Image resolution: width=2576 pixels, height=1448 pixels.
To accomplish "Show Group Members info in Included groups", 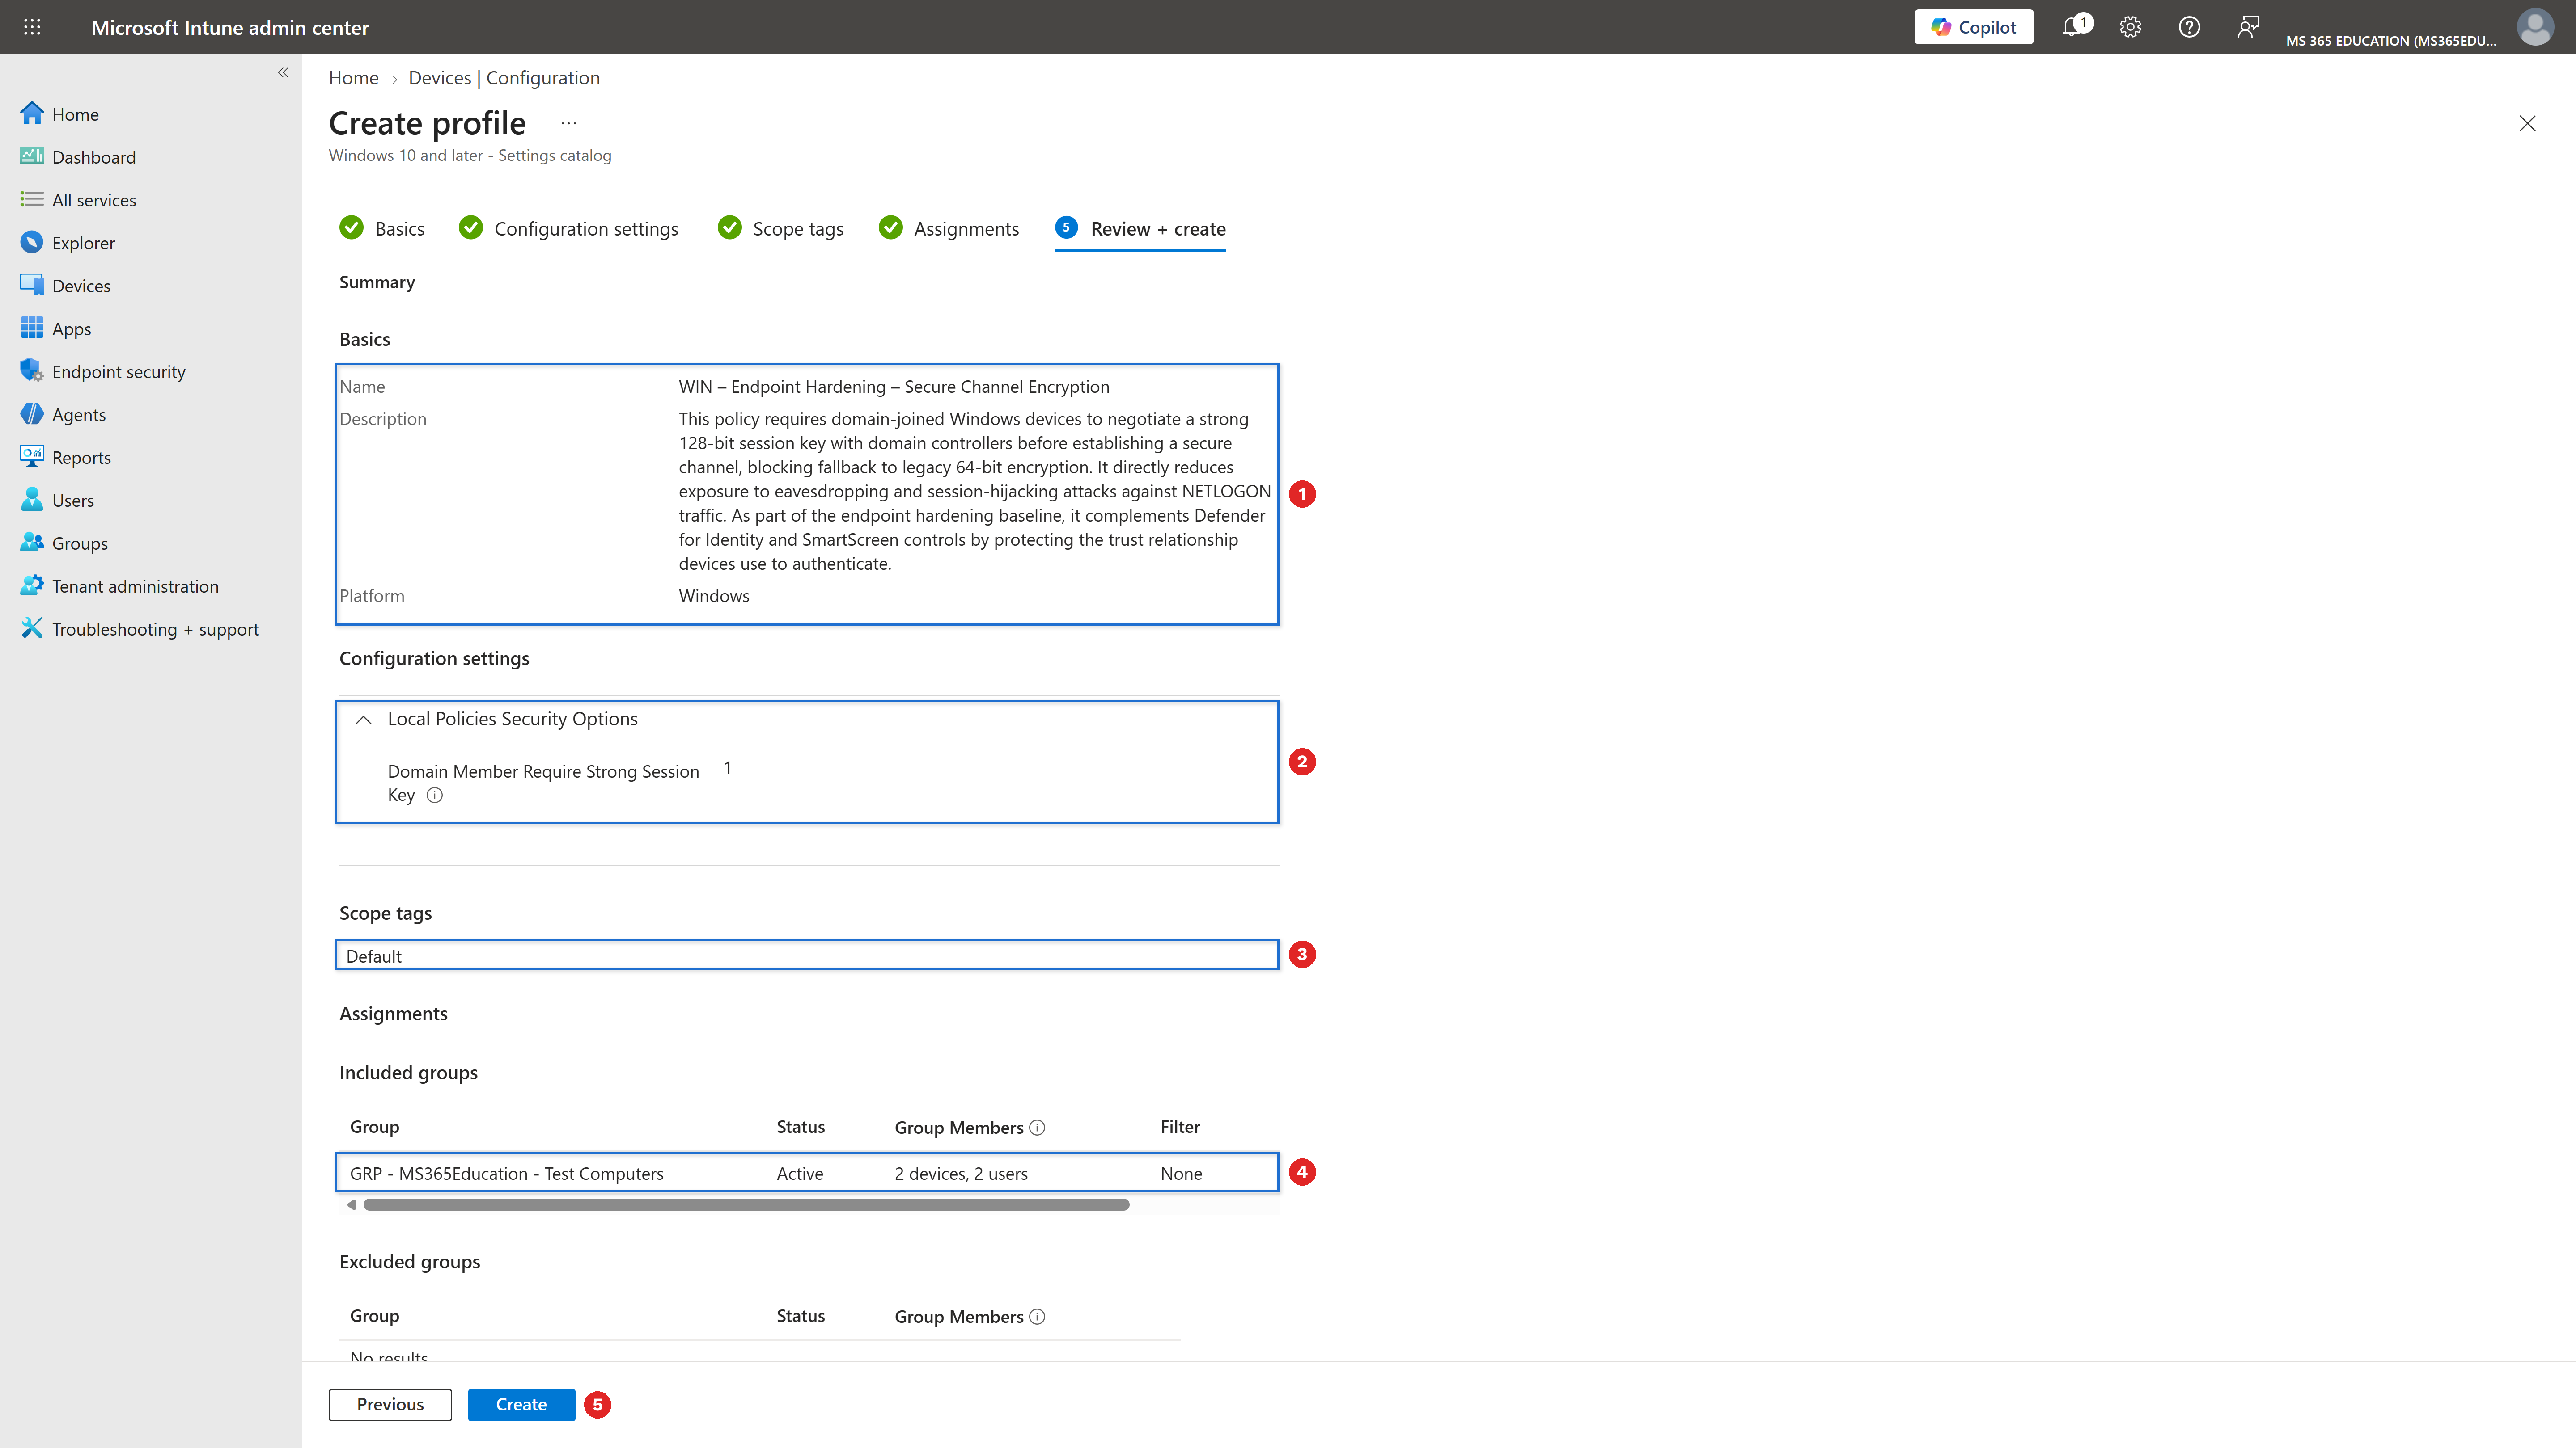I will 1037,1127.
